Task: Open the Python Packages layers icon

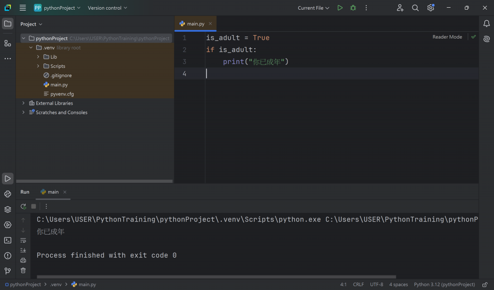Action: pyautogui.click(x=8, y=210)
